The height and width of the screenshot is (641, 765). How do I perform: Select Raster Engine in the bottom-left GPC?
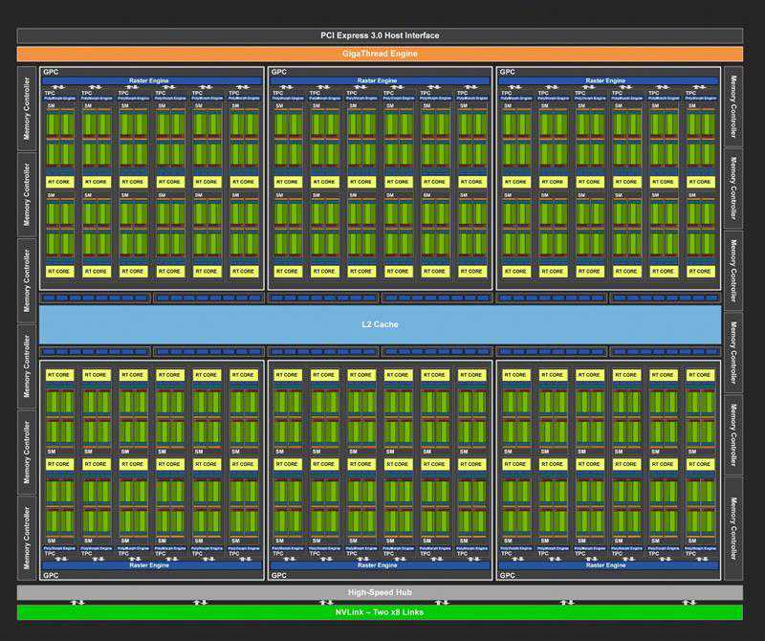pyautogui.click(x=151, y=565)
